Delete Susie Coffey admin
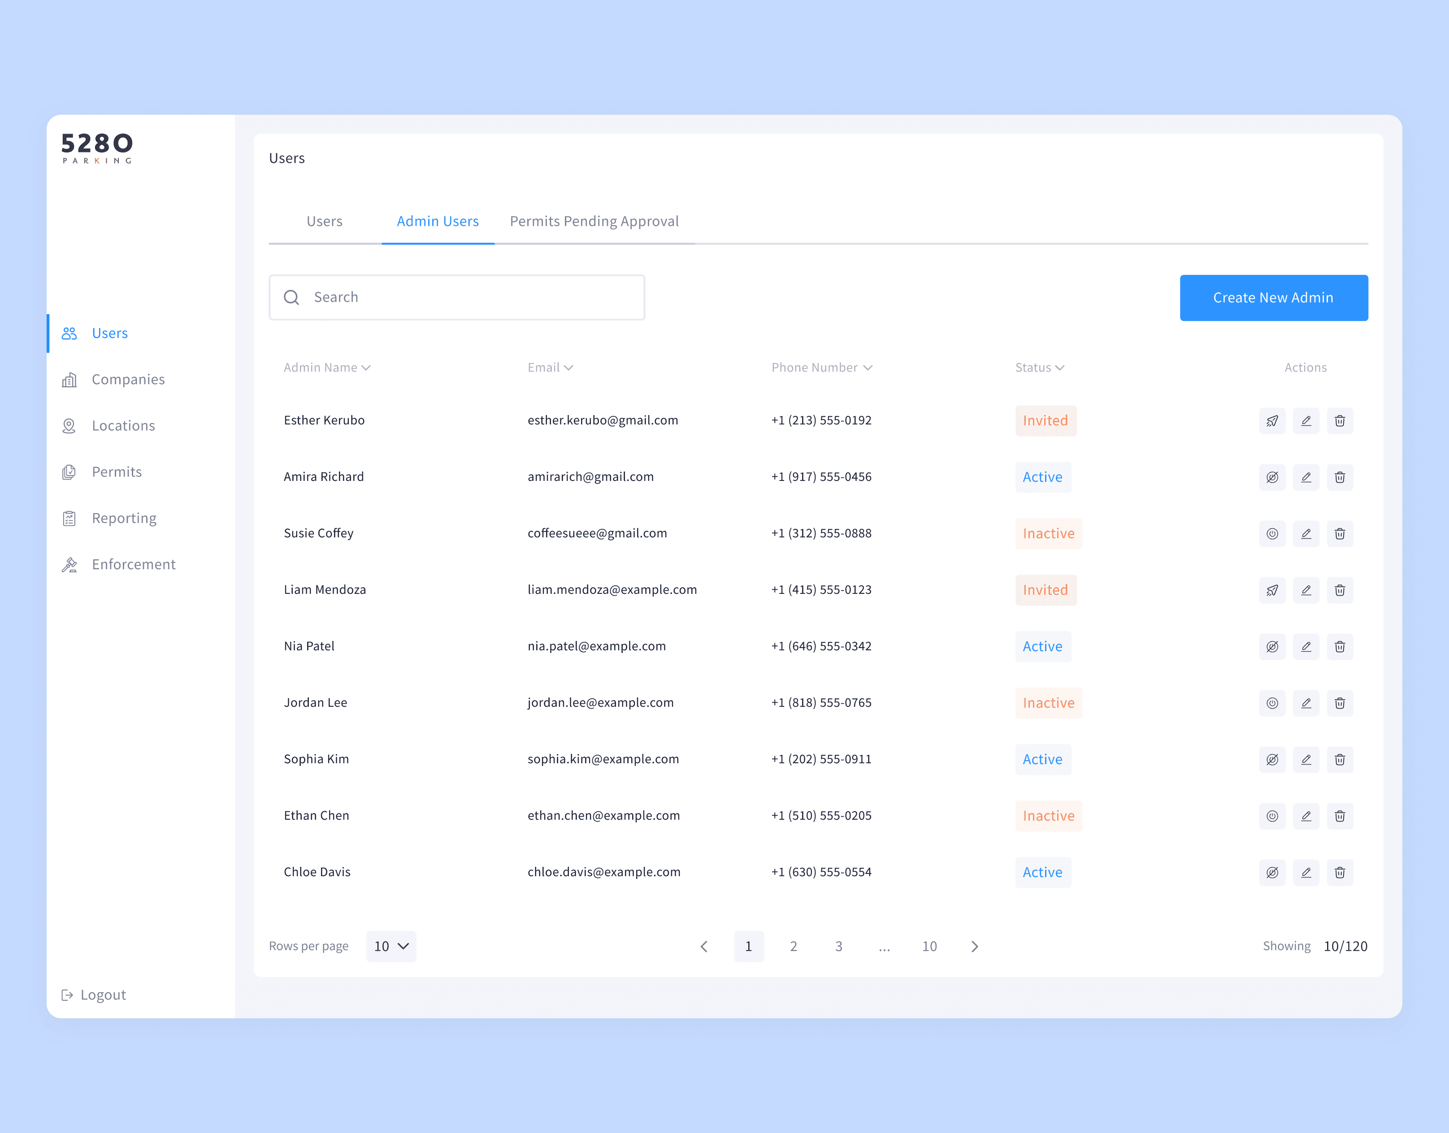Viewport: 1449px width, 1133px height. tap(1340, 533)
